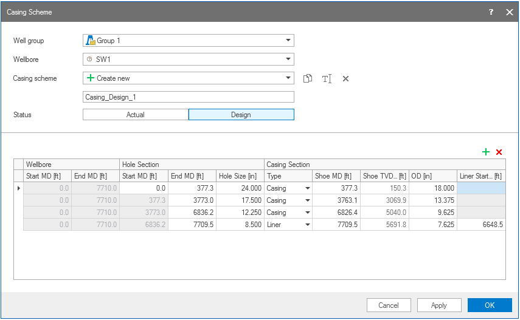Screen dimensions: 520x320
Task: Select the first row arrow indicator
Action: point(18,188)
